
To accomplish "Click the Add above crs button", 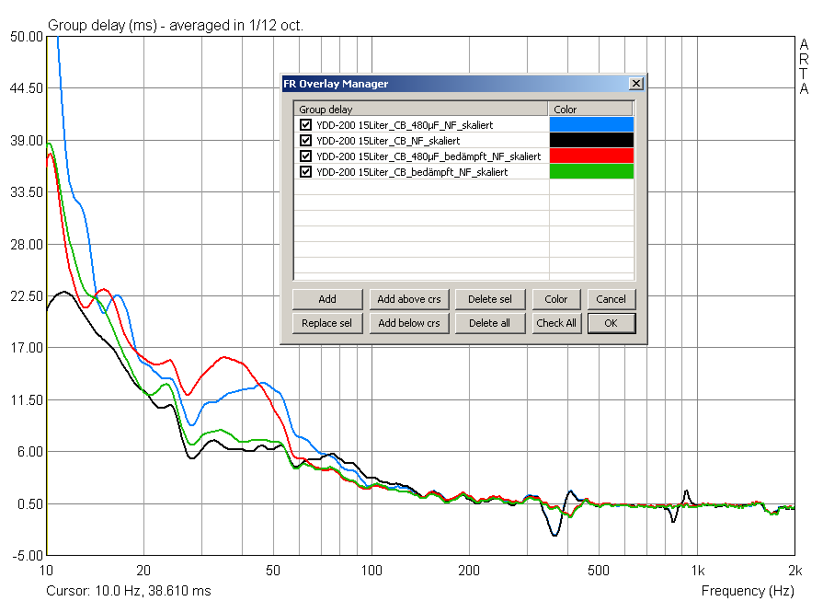I will [409, 299].
